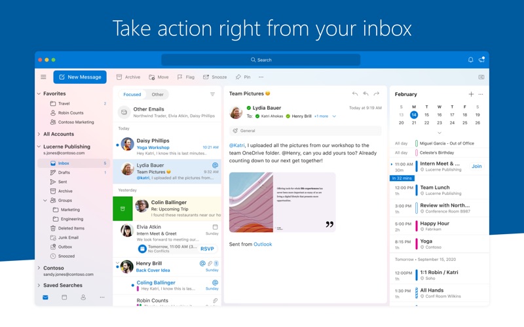Viewport: 524px width, 327px height.
Task: Collapse the Favorites section
Action: tap(39, 94)
